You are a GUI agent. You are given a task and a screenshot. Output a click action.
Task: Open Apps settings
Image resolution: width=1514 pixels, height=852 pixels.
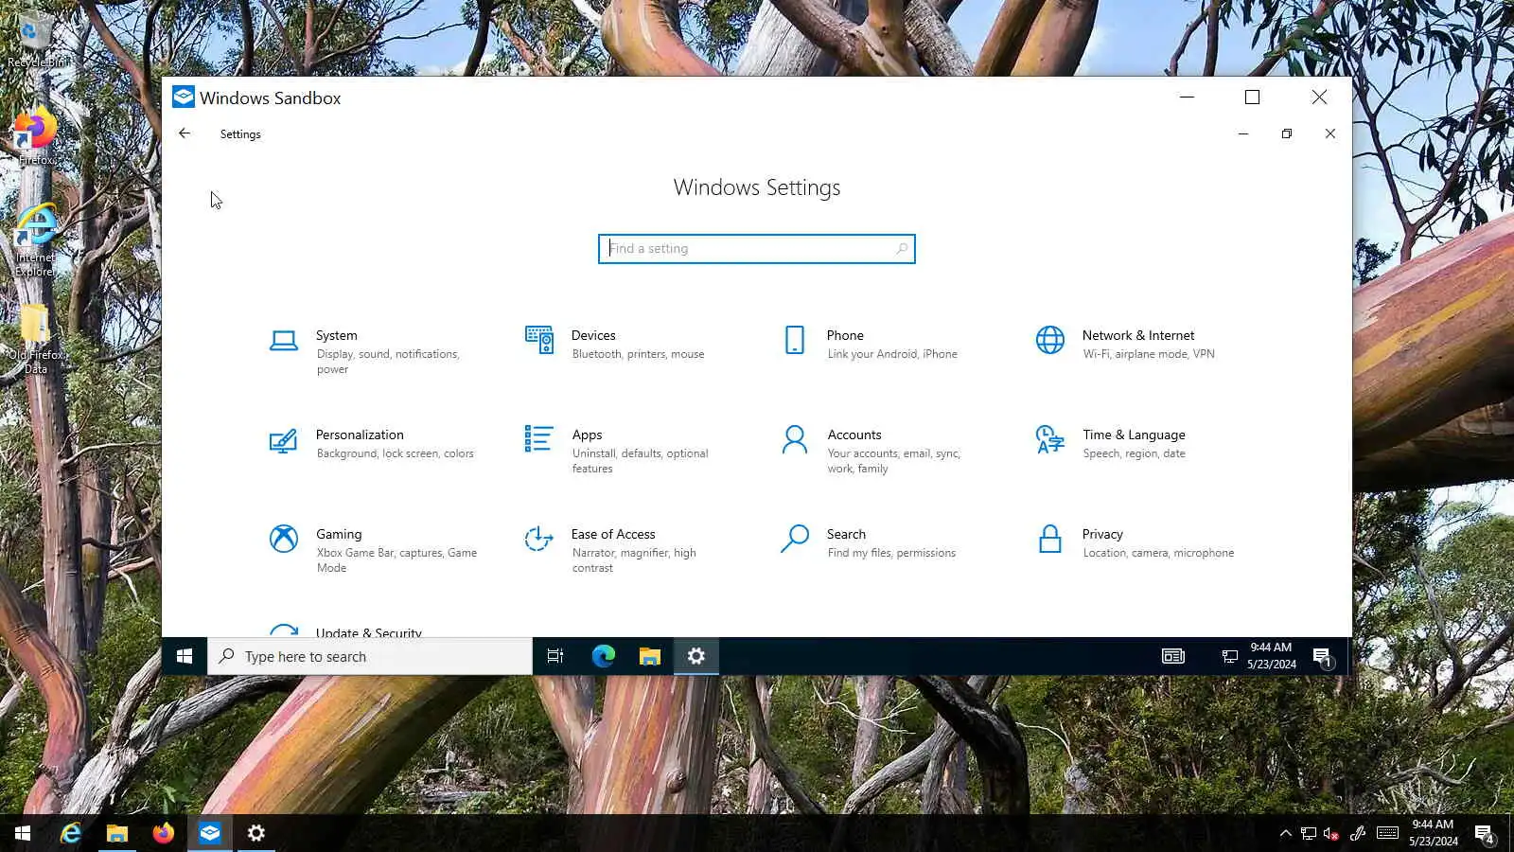pyautogui.click(x=620, y=451)
